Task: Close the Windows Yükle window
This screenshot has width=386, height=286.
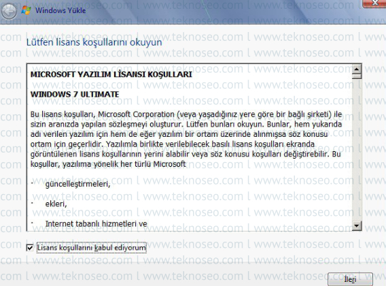Action: (x=374, y=3)
